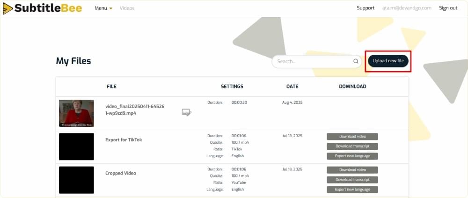Click the Cropped Video file title

[x=121, y=173]
